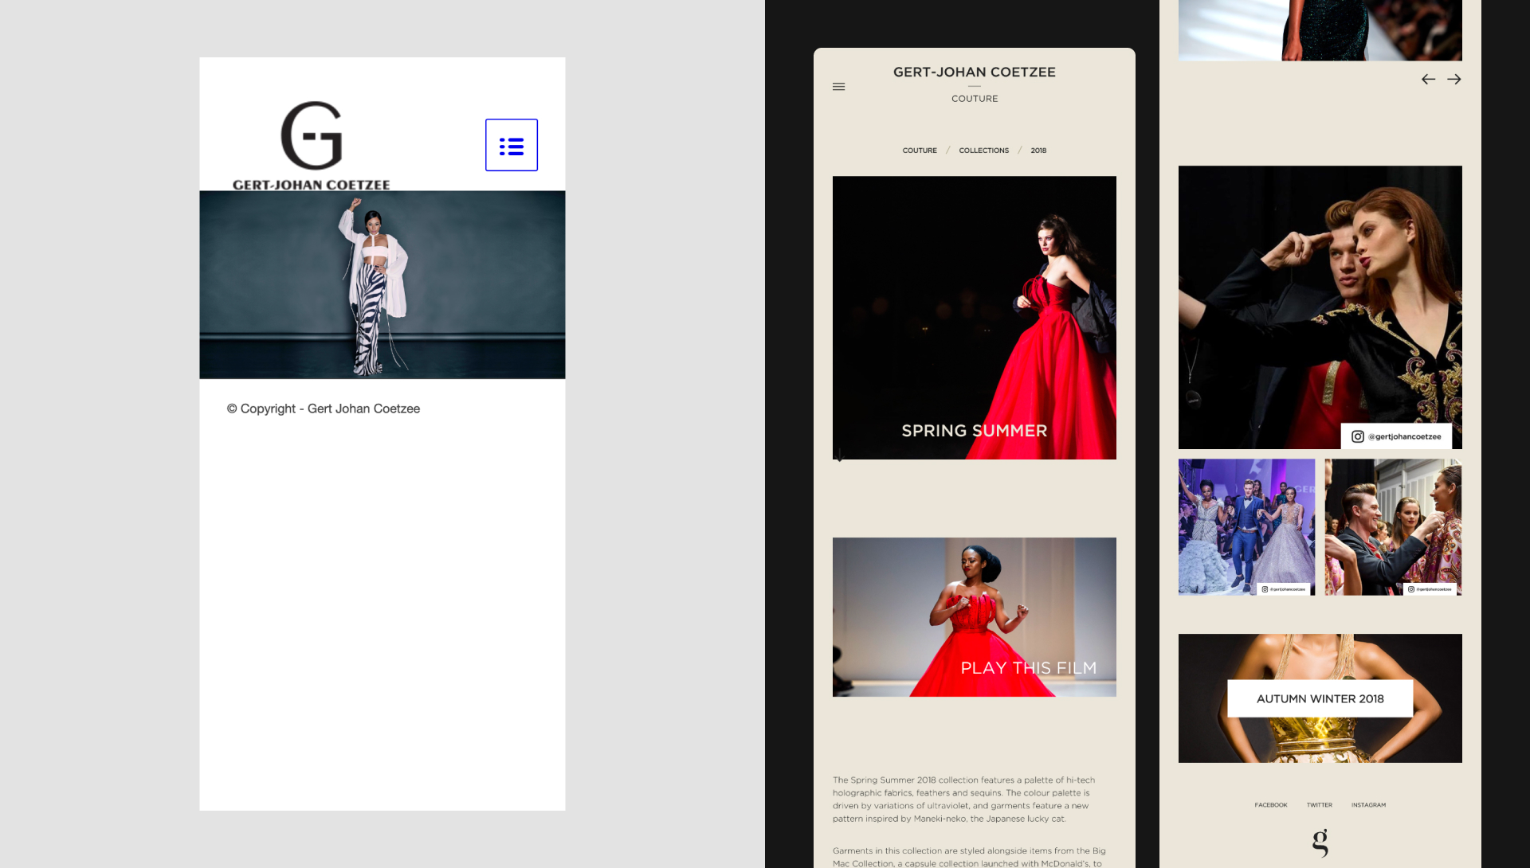The height and width of the screenshot is (868, 1530).
Task: Open the Instagram footer link
Action: click(x=1368, y=805)
